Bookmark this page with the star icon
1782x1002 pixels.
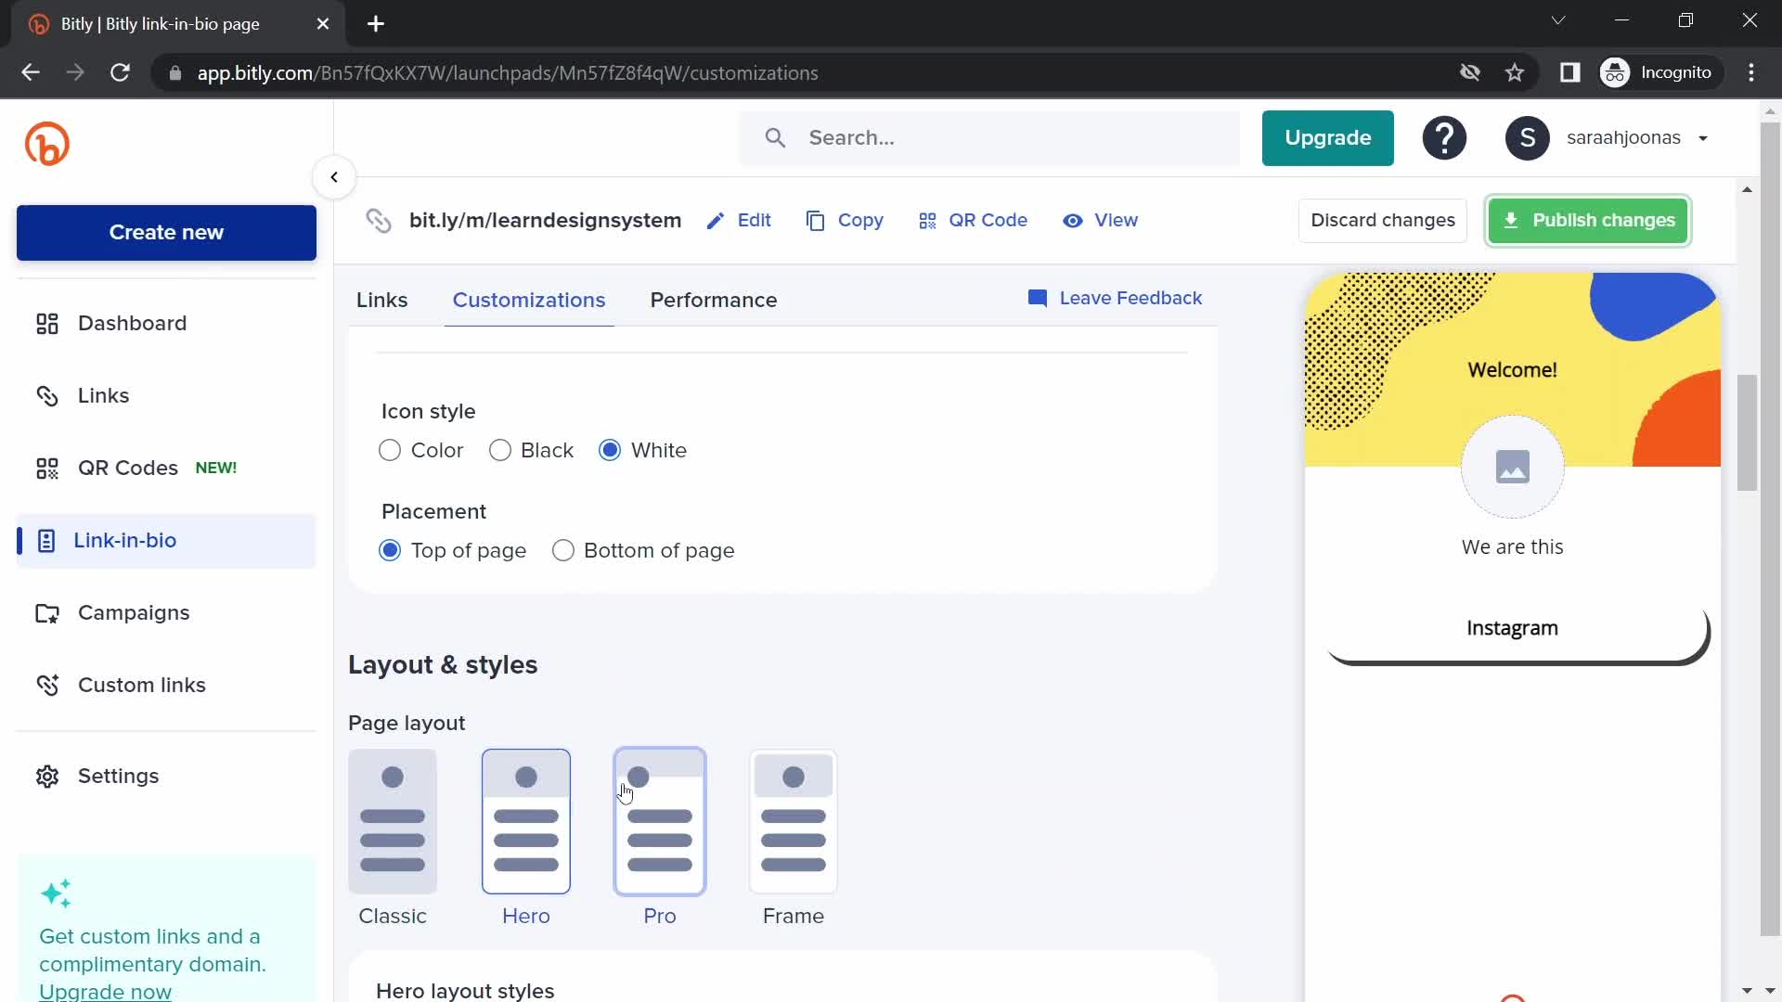coord(1515,72)
